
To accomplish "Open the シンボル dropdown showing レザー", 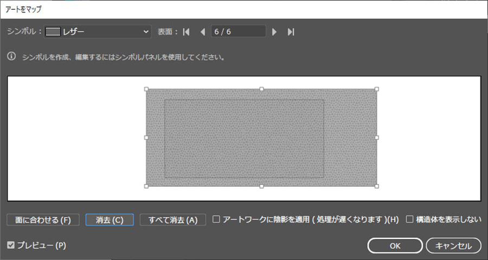I will [x=97, y=32].
